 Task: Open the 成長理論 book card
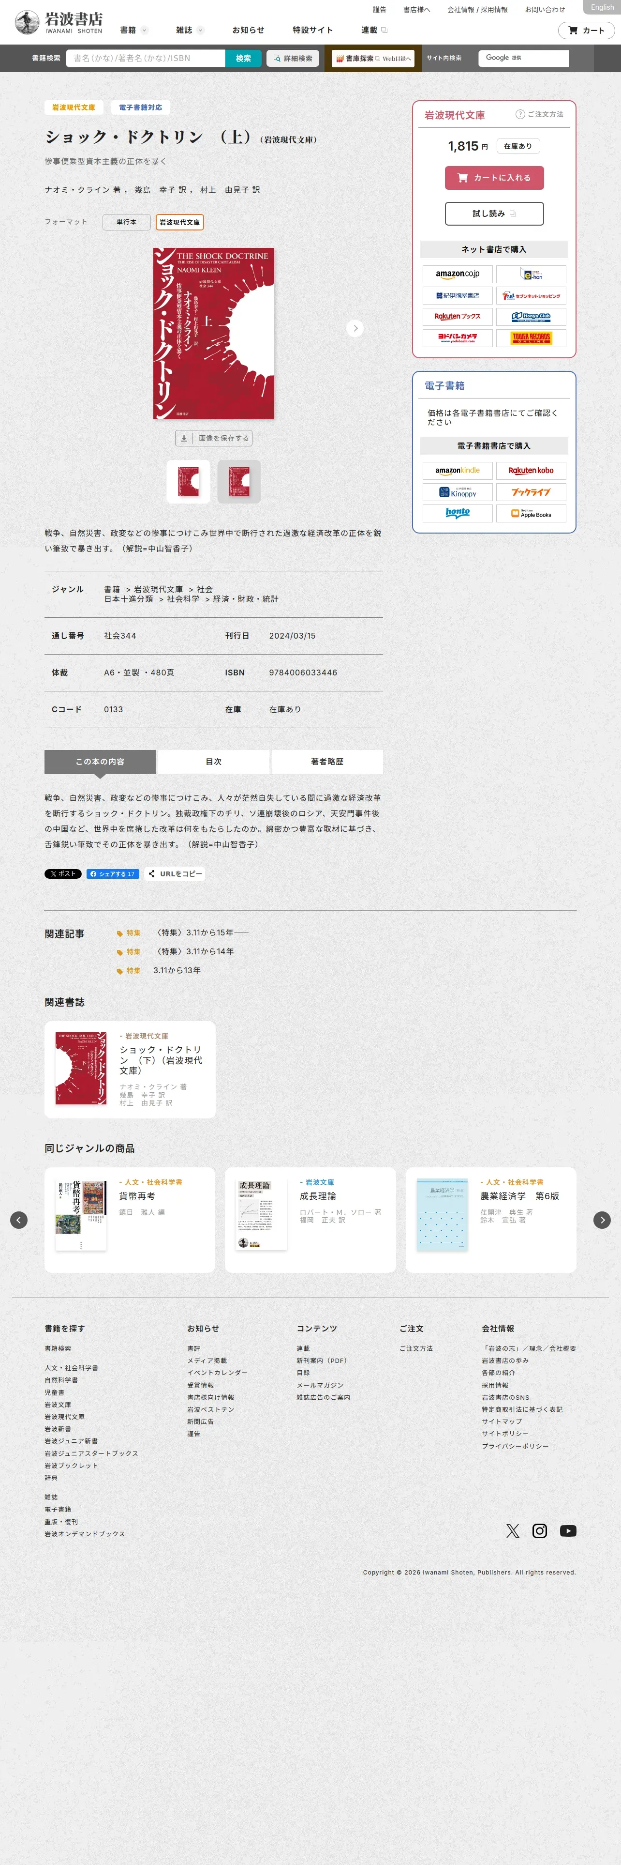pyautogui.click(x=310, y=1220)
